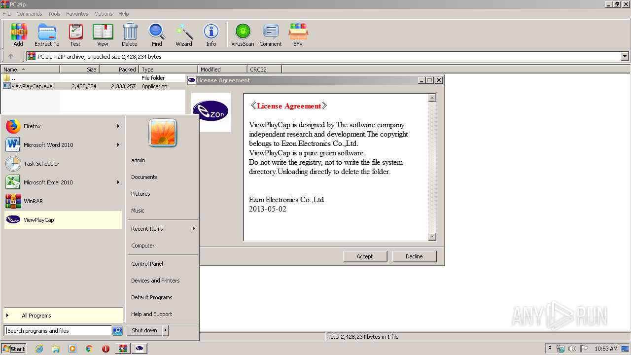
Task: Click the Search programs and files field
Action: pos(58,331)
